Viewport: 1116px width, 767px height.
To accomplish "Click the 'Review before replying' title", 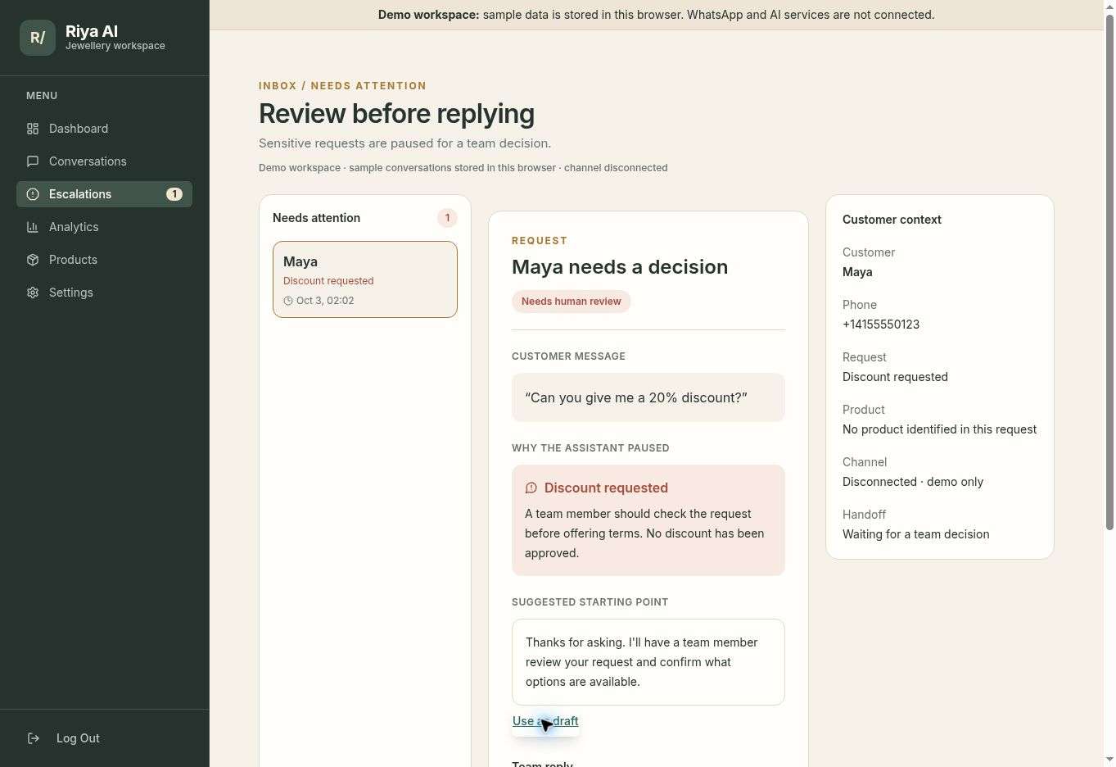I will pyautogui.click(x=396, y=114).
